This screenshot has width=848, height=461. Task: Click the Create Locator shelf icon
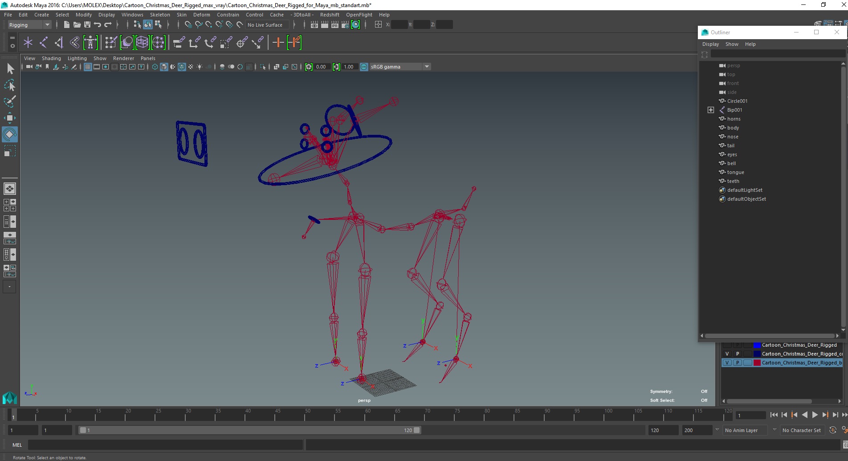coord(28,43)
